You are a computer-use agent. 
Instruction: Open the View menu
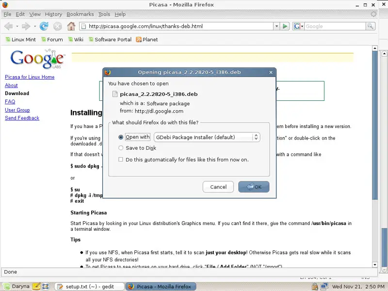(35, 15)
